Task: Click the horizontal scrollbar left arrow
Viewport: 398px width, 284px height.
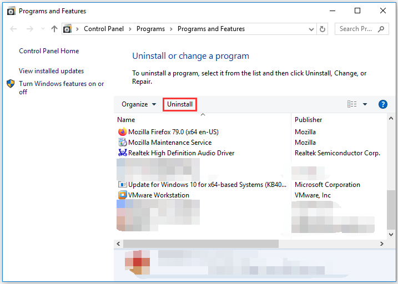Action: (x=118, y=244)
